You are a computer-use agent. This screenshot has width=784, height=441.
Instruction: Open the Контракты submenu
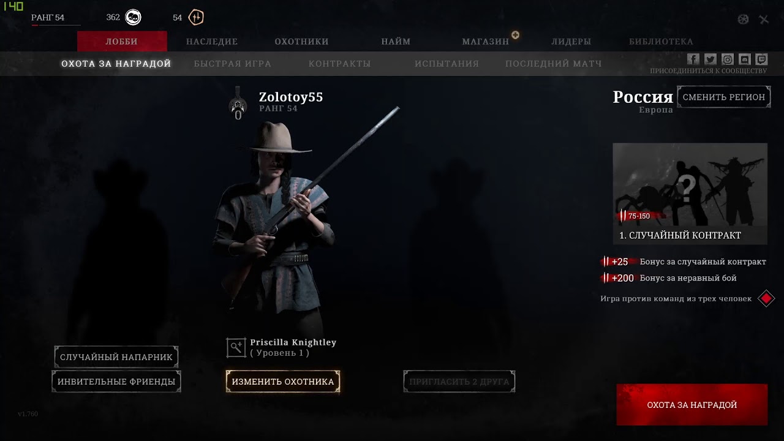340,64
